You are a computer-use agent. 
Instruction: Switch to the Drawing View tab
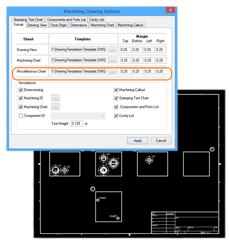click(x=37, y=25)
